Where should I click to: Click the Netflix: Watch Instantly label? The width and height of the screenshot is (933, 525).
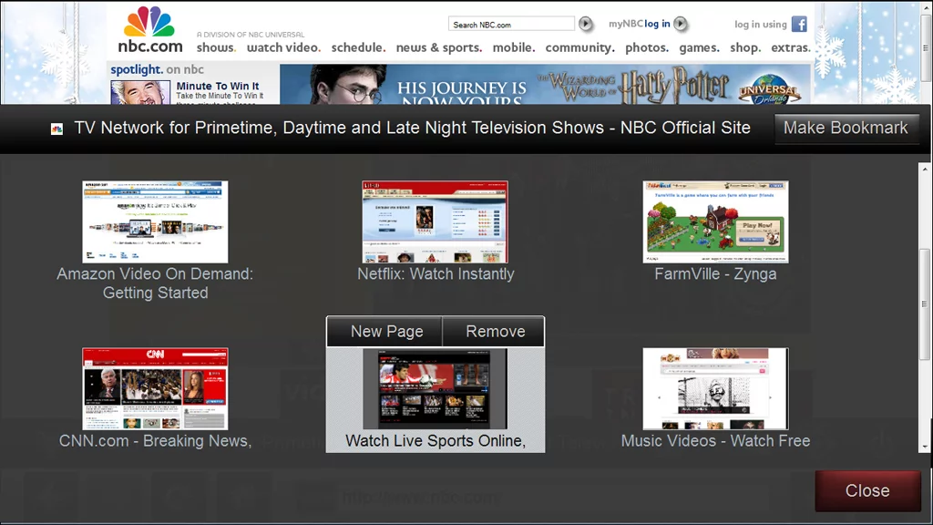[436, 273]
